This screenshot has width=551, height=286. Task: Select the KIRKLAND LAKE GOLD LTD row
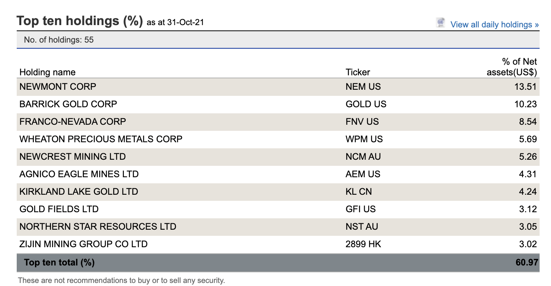pyautogui.click(x=78, y=192)
